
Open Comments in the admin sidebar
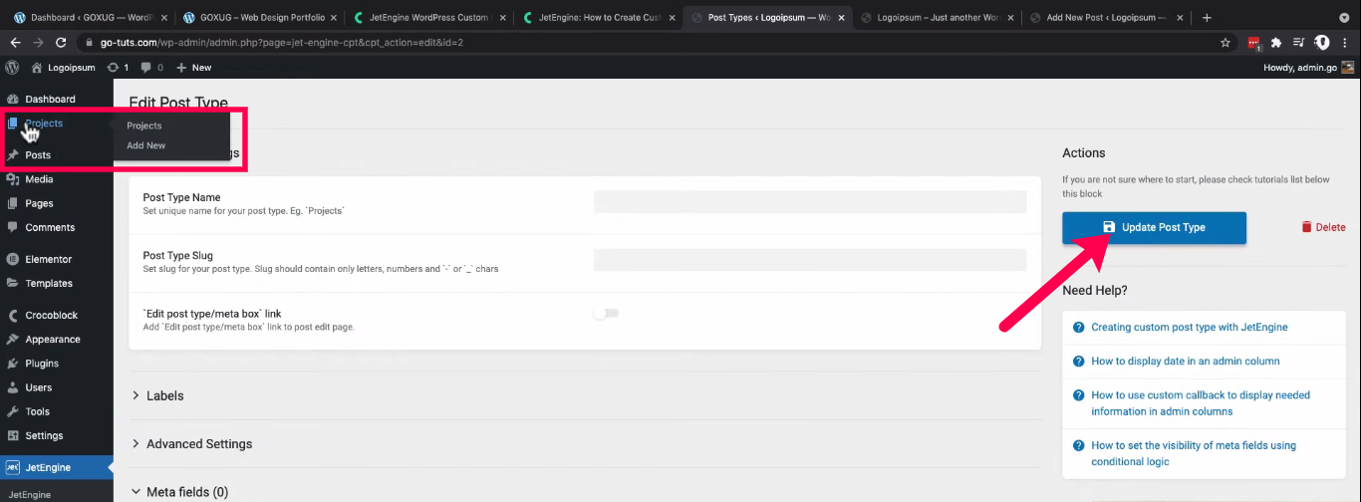[x=50, y=227]
